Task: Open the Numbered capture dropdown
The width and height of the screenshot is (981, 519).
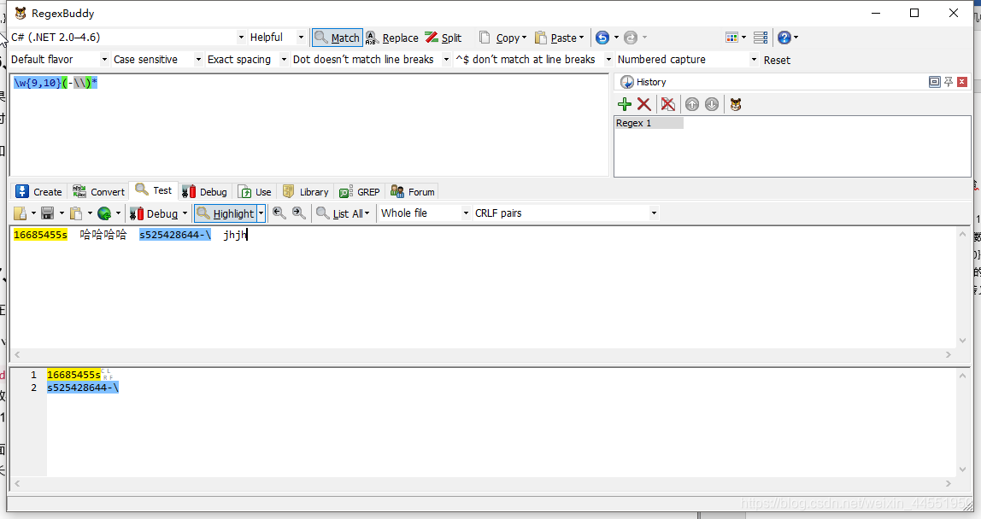Action: 687,60
